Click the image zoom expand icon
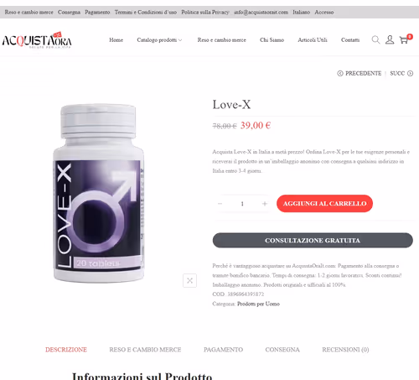Screen dimensions: 419x380 [189, 280]
